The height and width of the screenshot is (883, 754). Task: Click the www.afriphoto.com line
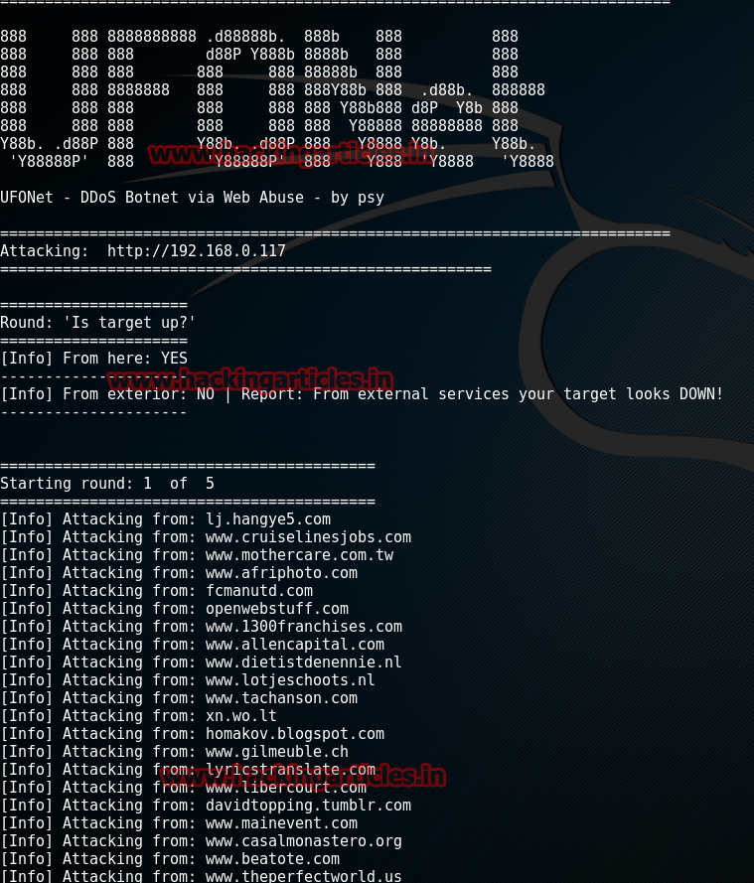[x=179, y=573]
